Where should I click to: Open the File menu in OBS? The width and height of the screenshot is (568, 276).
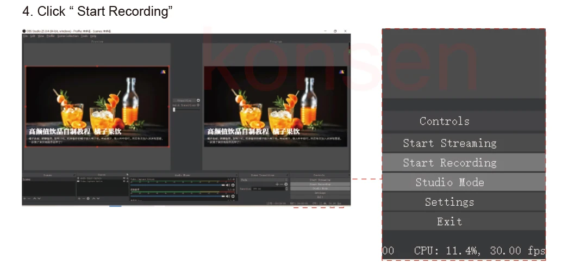(x=25, y=36)
